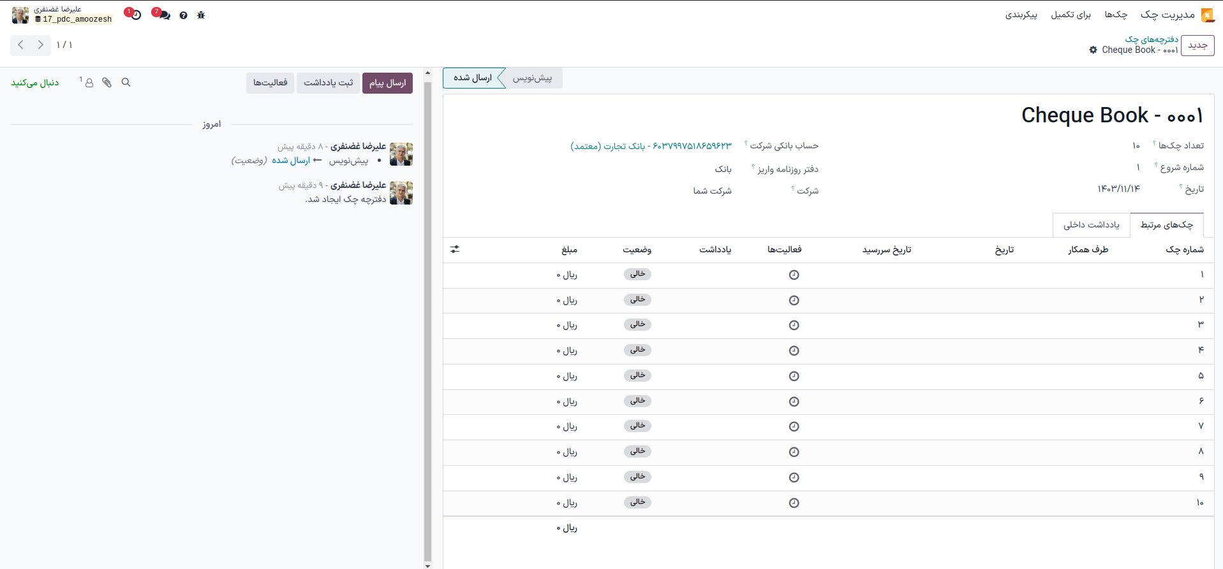This screenshot has width=1223, height=569.
Task: Search messages with the magnifier icon
Action: (126, 82)
